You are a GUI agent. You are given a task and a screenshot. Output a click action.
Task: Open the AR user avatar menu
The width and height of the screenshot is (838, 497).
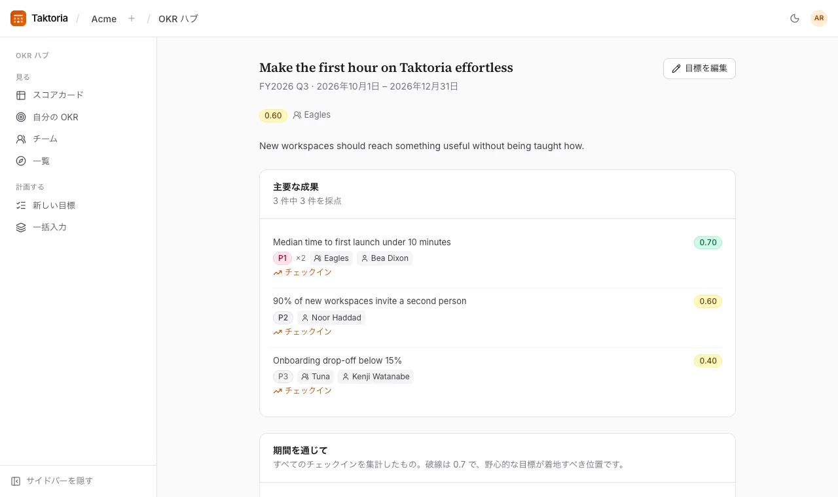pos(819,18)
